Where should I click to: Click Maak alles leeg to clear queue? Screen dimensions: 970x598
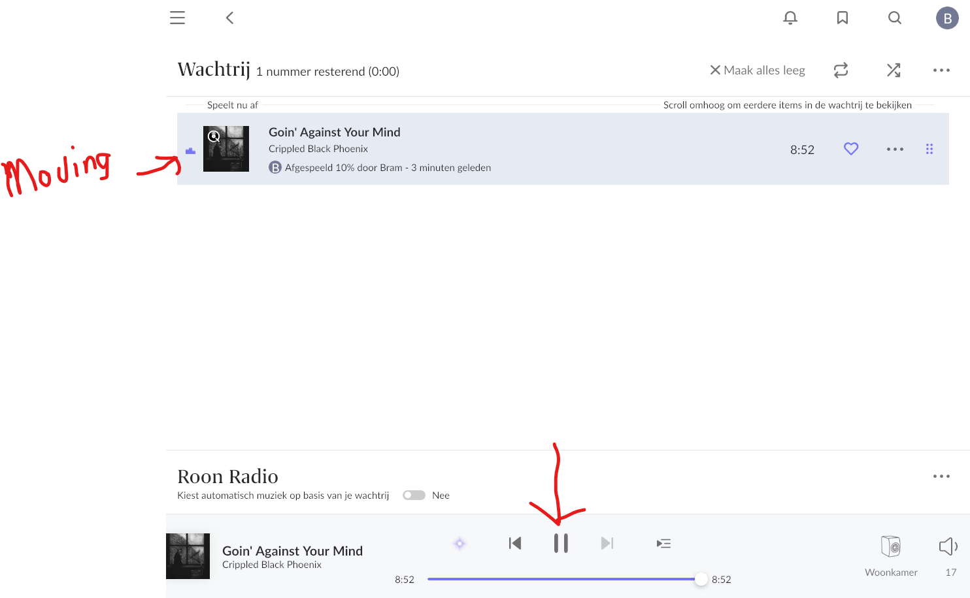758,70
